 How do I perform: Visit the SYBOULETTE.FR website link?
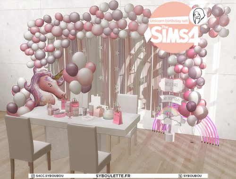[113, 176]
